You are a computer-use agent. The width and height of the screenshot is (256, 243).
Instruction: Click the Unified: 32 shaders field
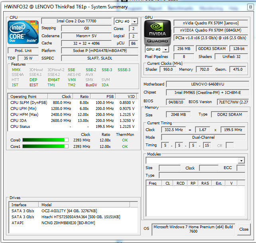[x=232, y=57]
